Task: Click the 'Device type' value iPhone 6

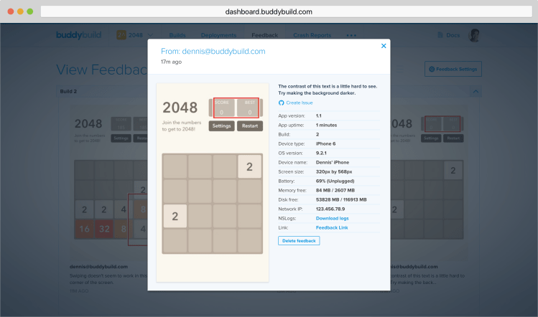Action: point(325,143)
